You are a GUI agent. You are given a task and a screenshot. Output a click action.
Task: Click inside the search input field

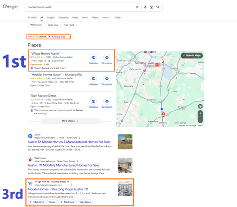click(x=81, y=7)
